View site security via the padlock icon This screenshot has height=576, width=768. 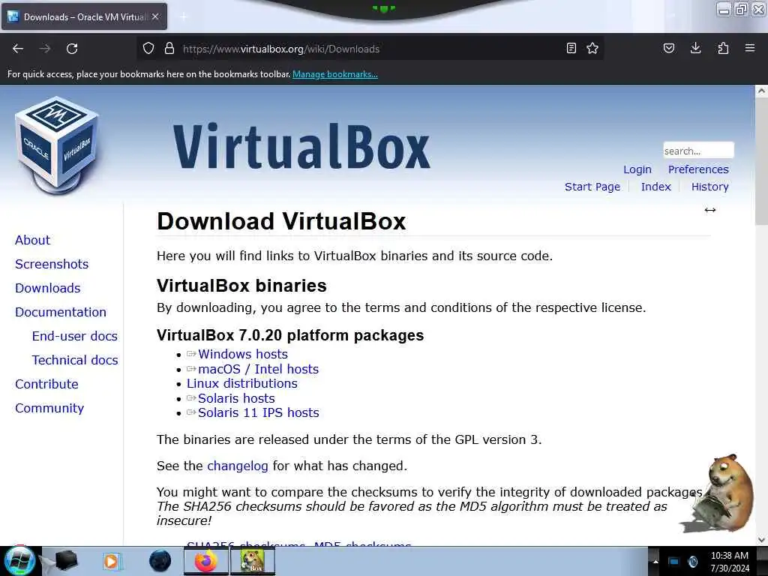169,48
